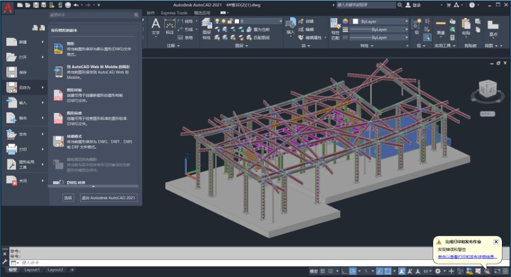
Task: Open the linetype ByLayer dropdown
Action: (407, 37)
